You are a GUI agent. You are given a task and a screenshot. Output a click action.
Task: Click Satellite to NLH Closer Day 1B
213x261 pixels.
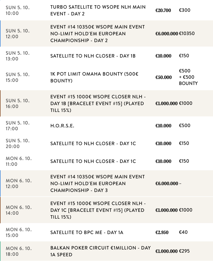[93, 56]
